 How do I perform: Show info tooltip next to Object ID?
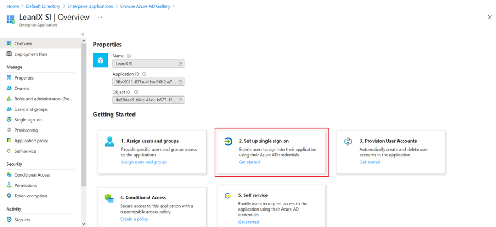click(136, 92)
